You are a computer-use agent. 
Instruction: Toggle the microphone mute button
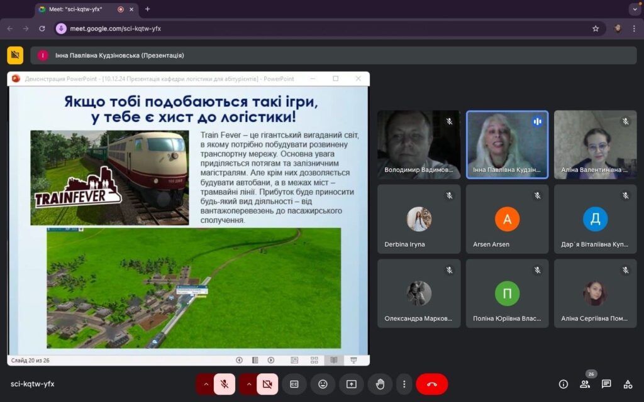(x=225, y=384)
